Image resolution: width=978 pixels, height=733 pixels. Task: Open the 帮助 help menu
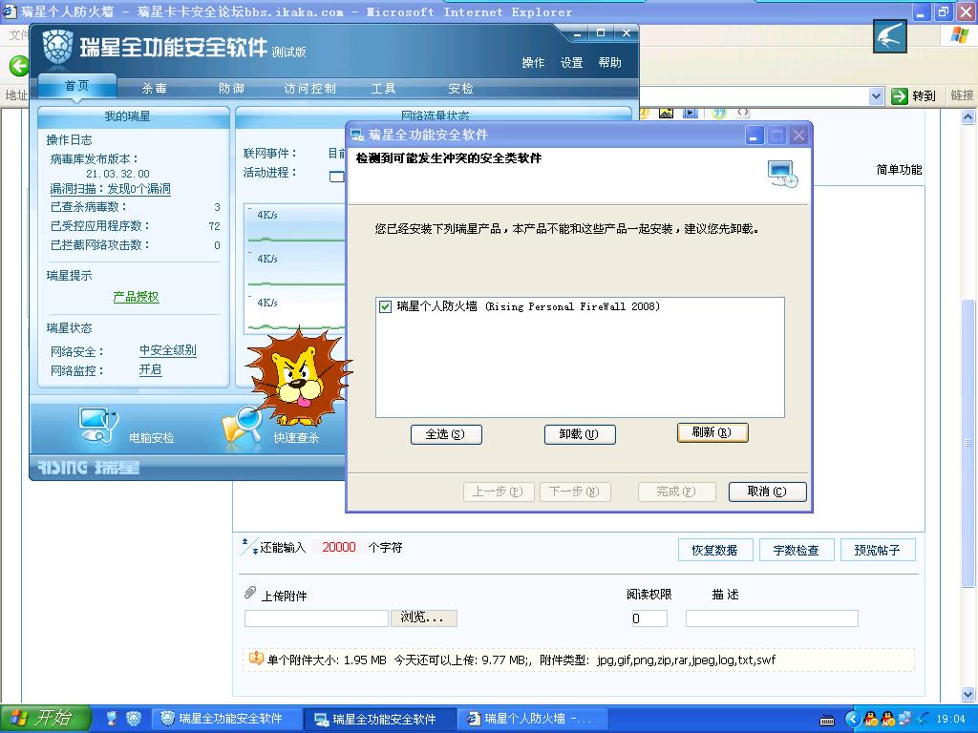609,62
